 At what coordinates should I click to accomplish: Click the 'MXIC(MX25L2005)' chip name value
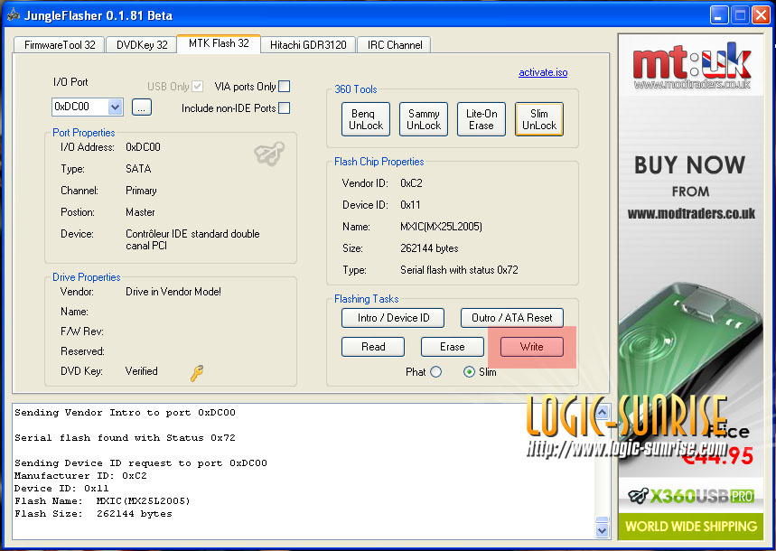pyautogui.click(x=441, y=227)
